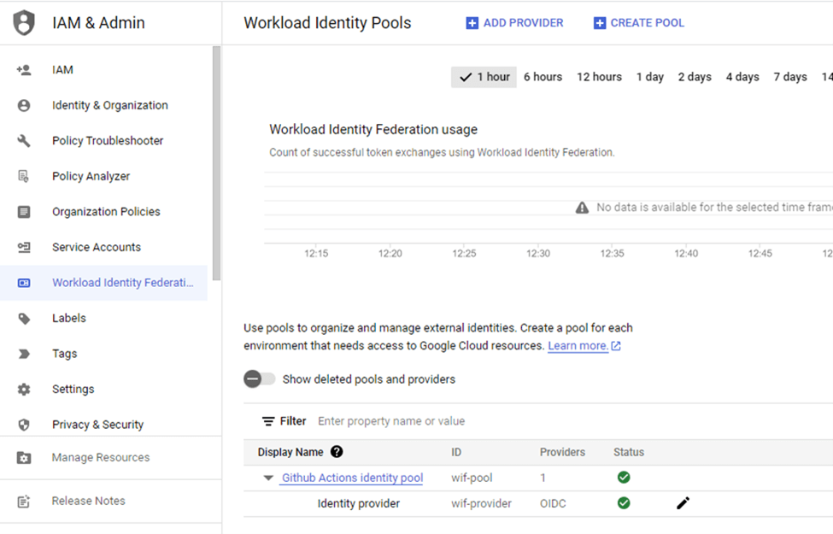This screenshot has height=534, width=833.
Task: Collapse the Github Actions identity pool row
Action: coord(268,478)
